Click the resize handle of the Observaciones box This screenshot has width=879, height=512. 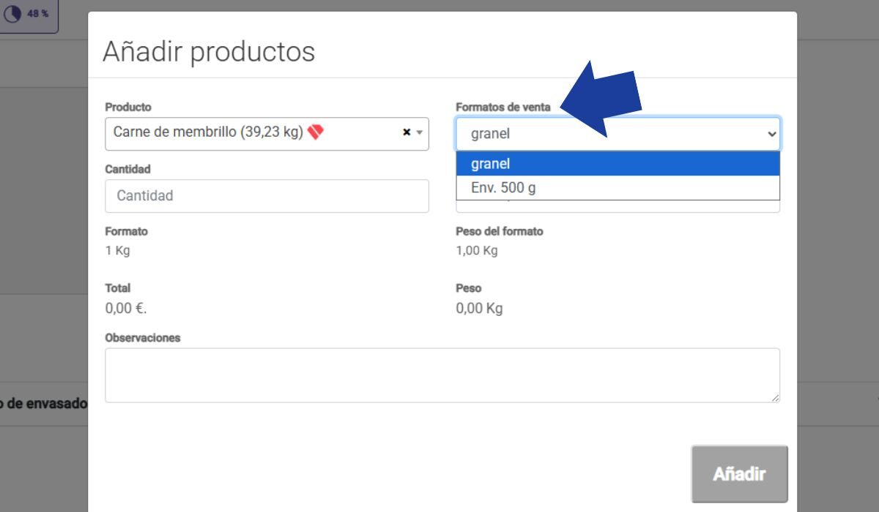click(776, 397)
